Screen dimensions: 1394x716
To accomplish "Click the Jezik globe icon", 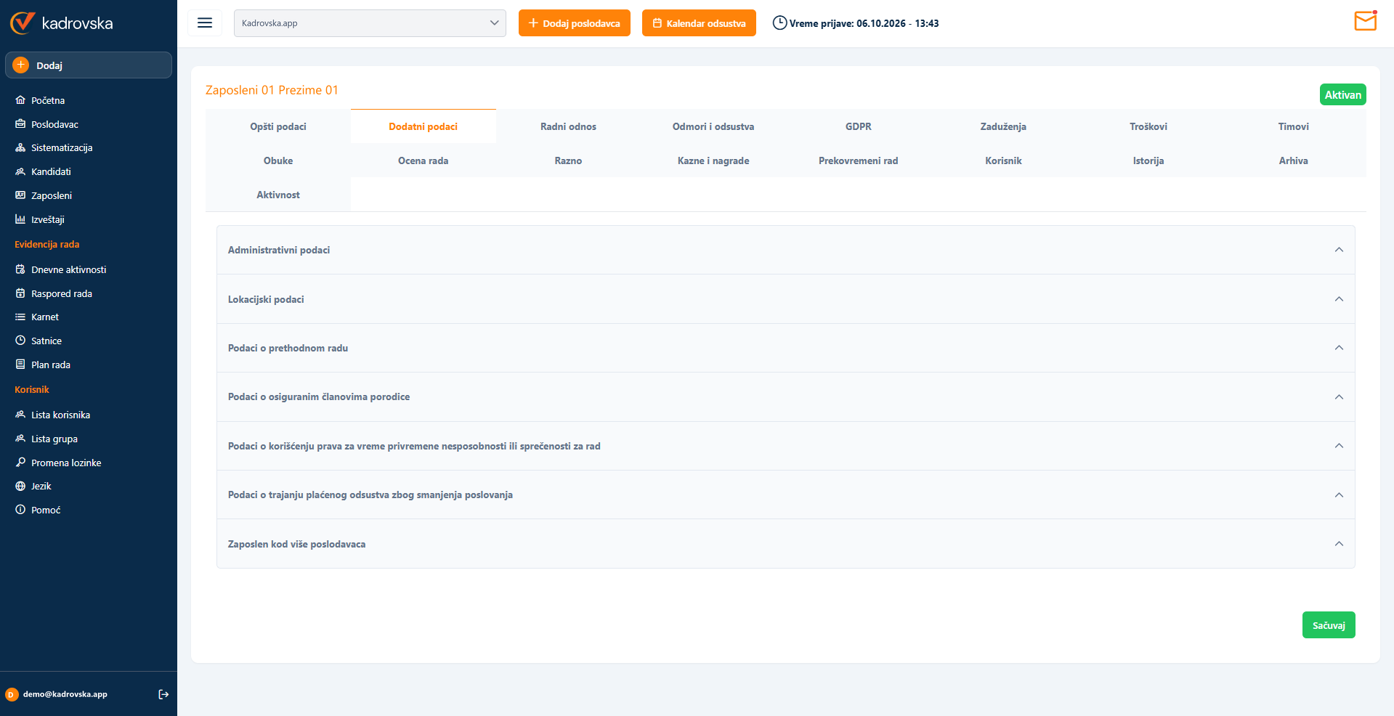I will click(20, 486).
